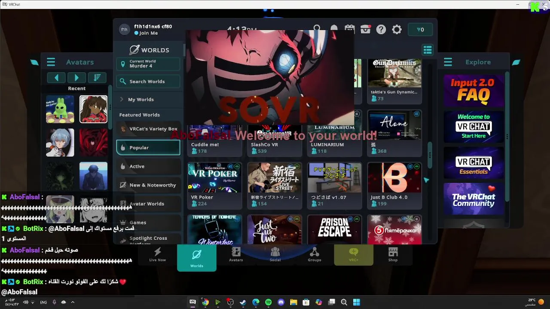This screenshot has height=309, width=550.
Task: Open VRChat settings gear
Action: tap(397, 30)
